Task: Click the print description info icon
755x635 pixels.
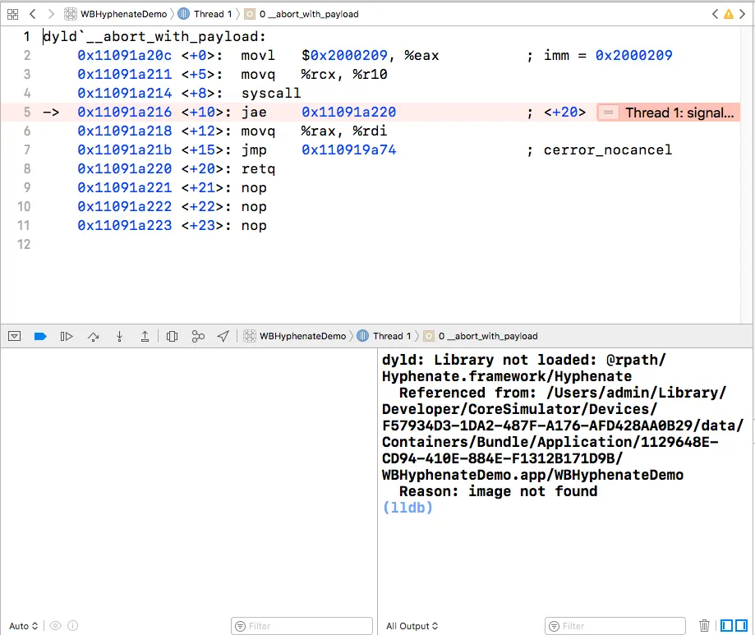Action: pos(73,626)
